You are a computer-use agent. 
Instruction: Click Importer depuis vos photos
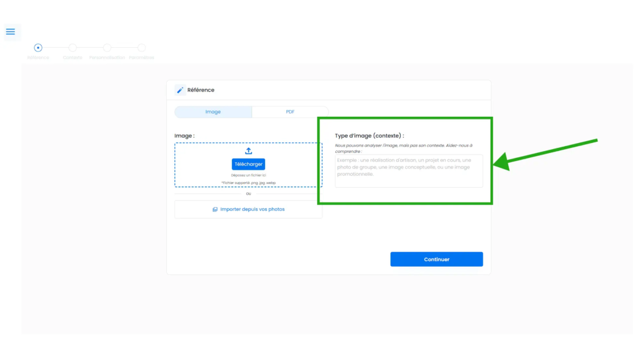(249, 209)
